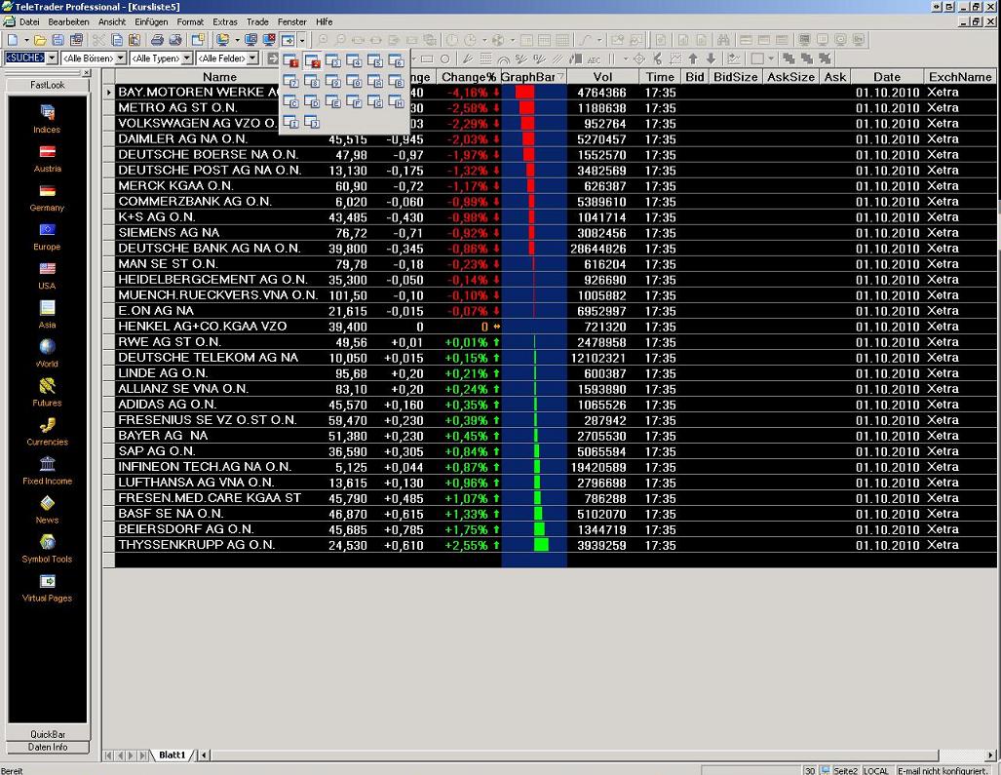Click the QuickBar panel button
The image size is (1001, 775).
point(47,734)
